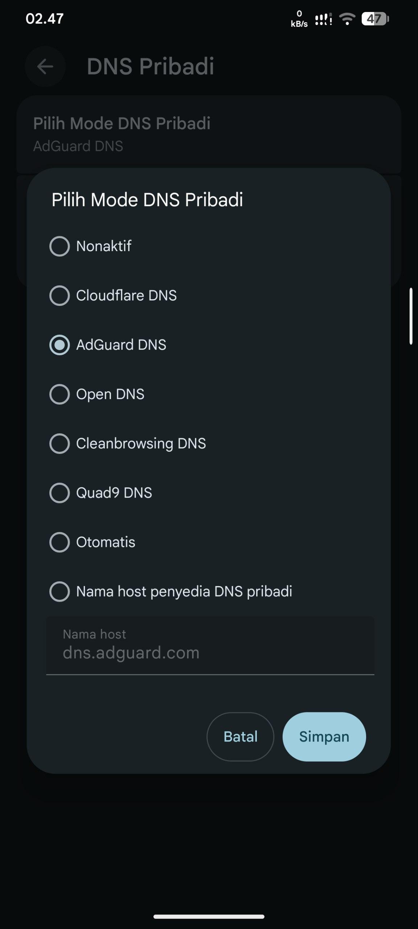This screenshot has height=929, width=418.
Task: Tap the home gesture bar
Action: coord(209,917)
